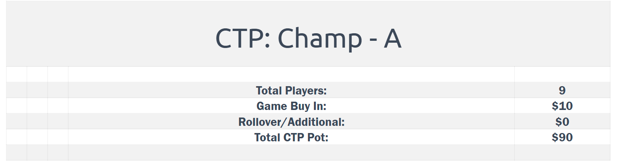This screenshot has width=618, height=164.
Task: Click the Total Players value 9
Action: pos(562,90)
